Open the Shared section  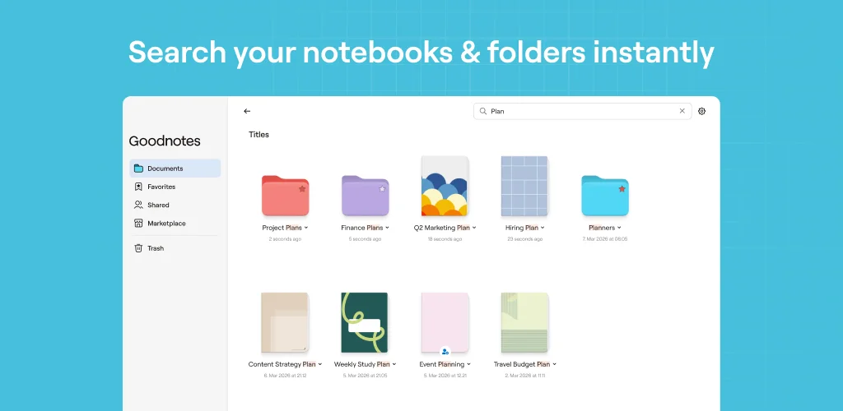[x=175, y=205]
